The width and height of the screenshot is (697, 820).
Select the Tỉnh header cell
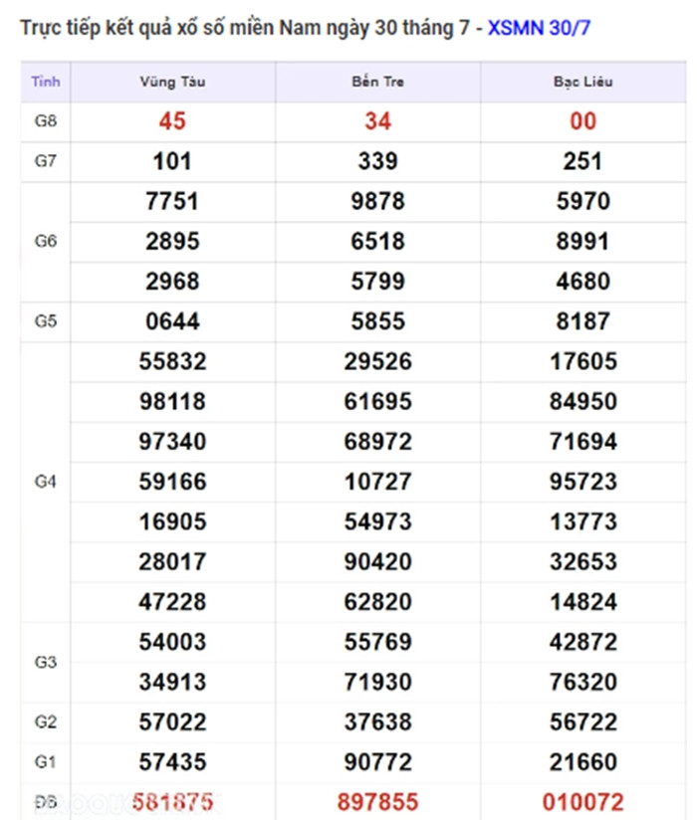(x=45, y=82)
